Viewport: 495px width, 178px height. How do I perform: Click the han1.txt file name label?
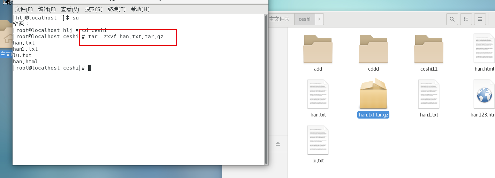(429, 115)
